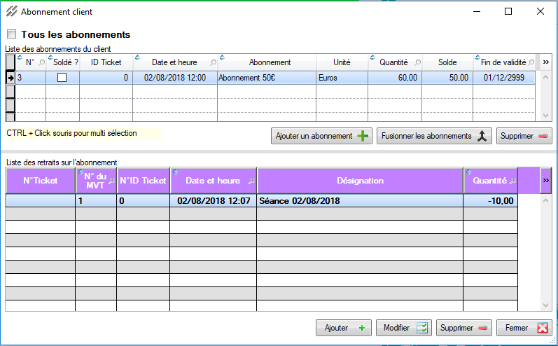Tick the Soldé checkbox for subscription 3

click(x=62, y=77)
